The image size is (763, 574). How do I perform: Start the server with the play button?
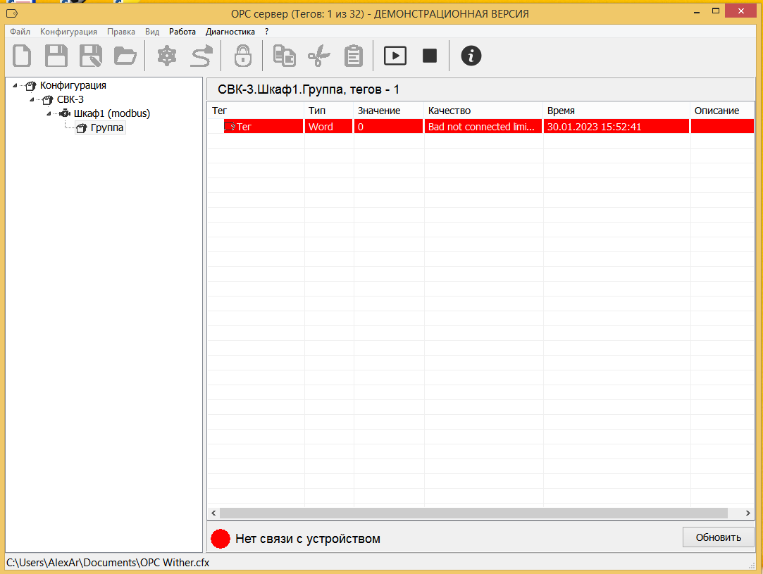pyautogui.click(x=395, y=56)
